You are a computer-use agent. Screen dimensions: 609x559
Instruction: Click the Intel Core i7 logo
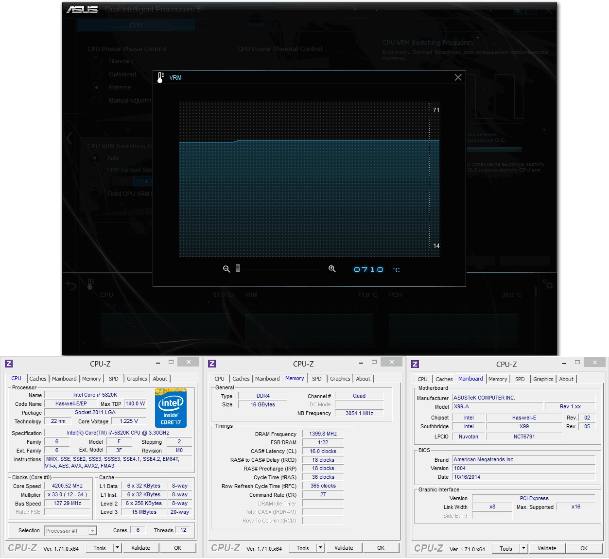(x=171, y=408)
